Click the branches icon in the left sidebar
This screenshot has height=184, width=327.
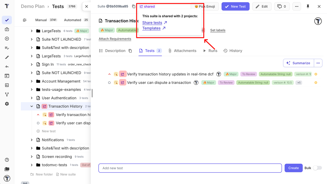7,95
